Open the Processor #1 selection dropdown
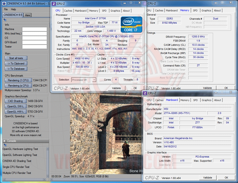The image size is (238, 183). (x=84, y=80)
